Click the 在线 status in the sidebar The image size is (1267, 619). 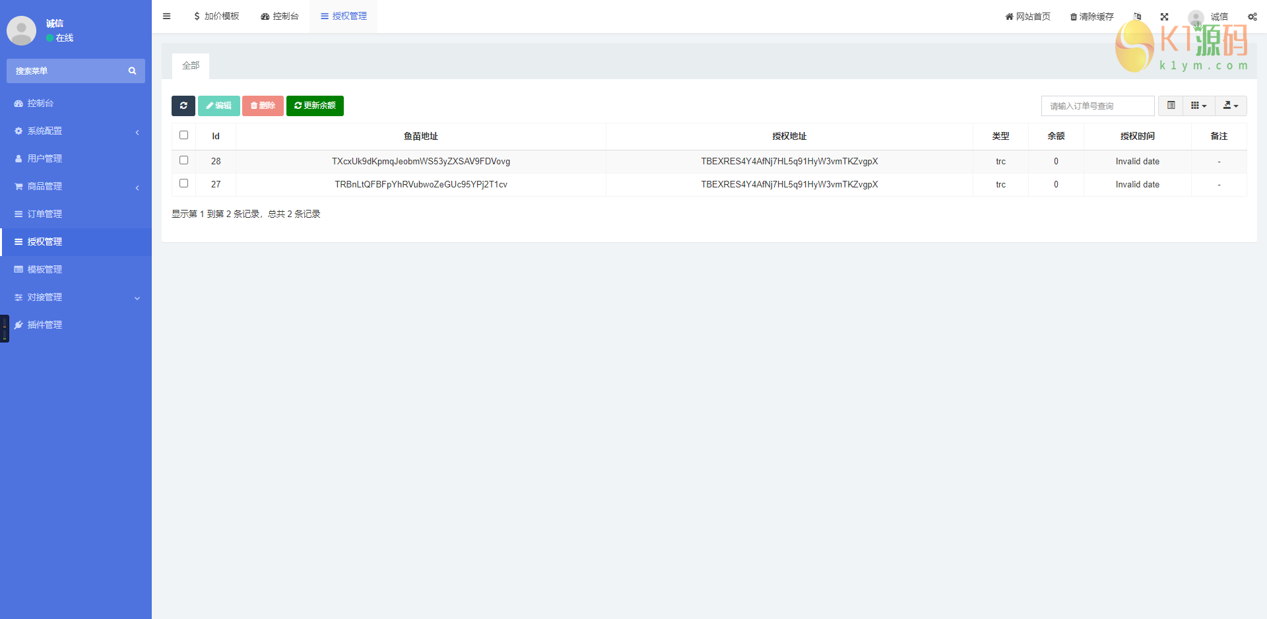tap(60, 38)
